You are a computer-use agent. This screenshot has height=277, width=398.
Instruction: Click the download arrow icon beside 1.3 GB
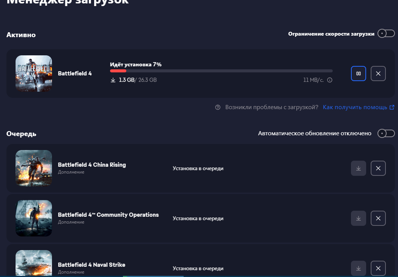pos(113,80)
